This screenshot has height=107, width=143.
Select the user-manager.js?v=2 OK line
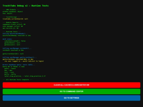point(13,26)
